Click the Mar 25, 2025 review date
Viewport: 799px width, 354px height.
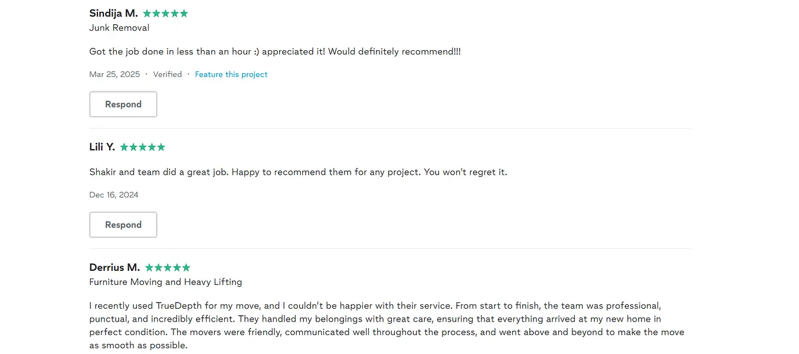pyautogui.click(x=114, y=74)
